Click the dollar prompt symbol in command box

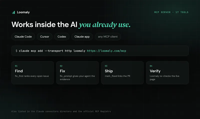(x=16, y=51)
